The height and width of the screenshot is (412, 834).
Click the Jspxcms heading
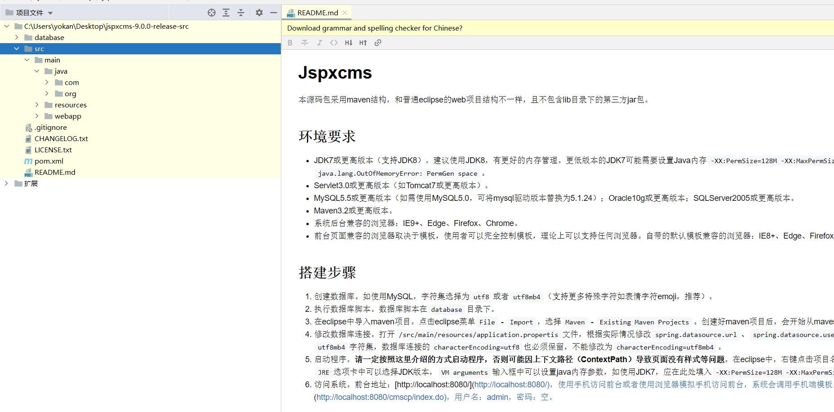point(335,73)
